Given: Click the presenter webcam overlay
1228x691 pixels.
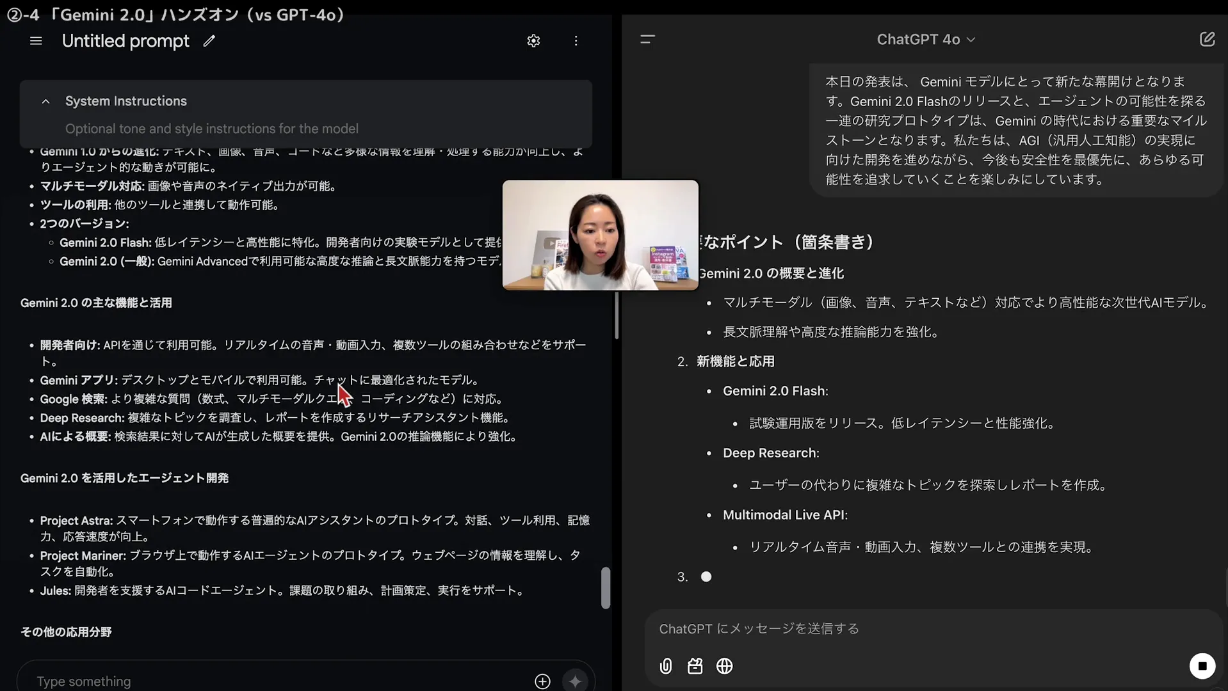Looking at the screenshot, I should [x=600, y=235].
